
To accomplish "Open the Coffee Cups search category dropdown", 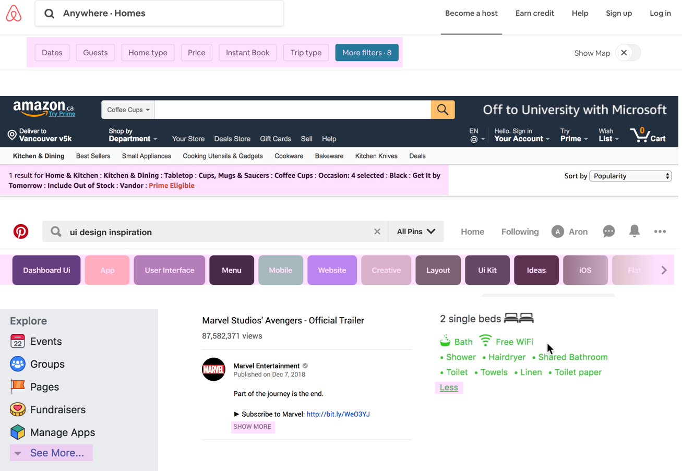I will tap(128, 110).
